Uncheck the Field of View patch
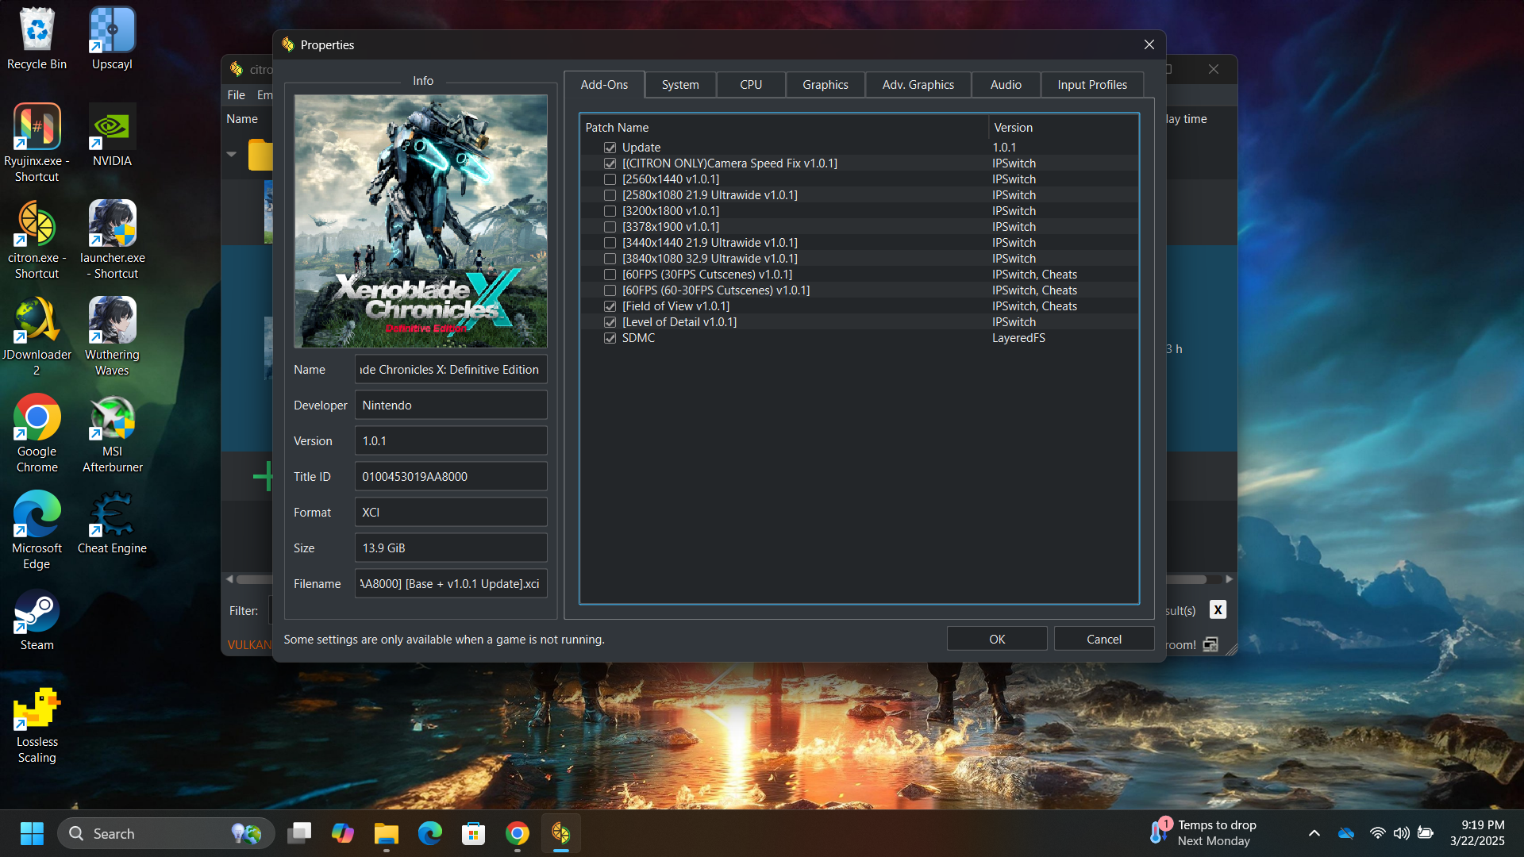Screen dimensions: 1524x857 pyautogui.click(x=610, y=306)
